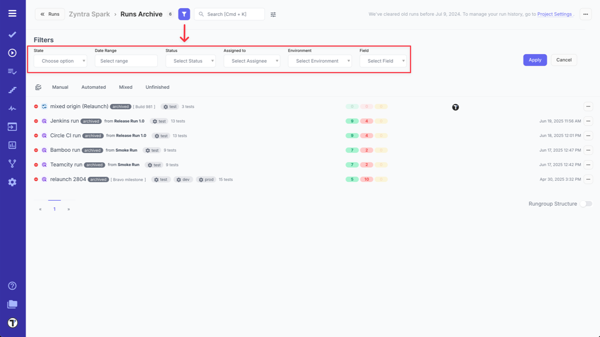The height and width of the screenshot is (337, 600).
Task: Select the play circle Runs icon in sidebar
Action: pyautogui.click(x=12, y=52)
